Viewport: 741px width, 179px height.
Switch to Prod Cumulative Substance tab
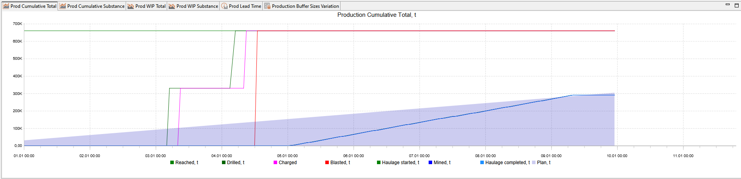[92, 6]
